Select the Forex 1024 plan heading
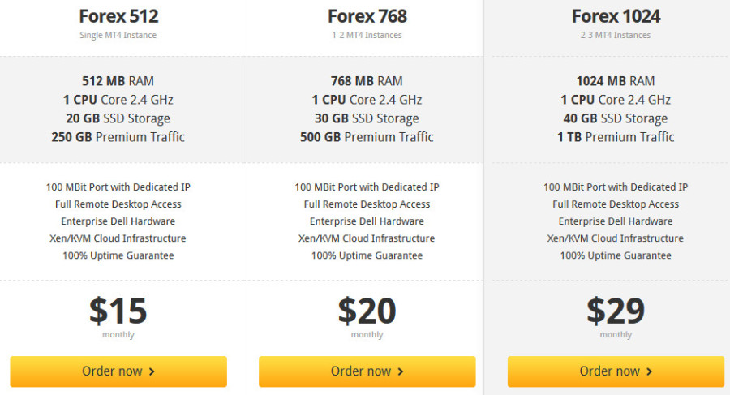730x395 pixels. click(x=616, y=16)
